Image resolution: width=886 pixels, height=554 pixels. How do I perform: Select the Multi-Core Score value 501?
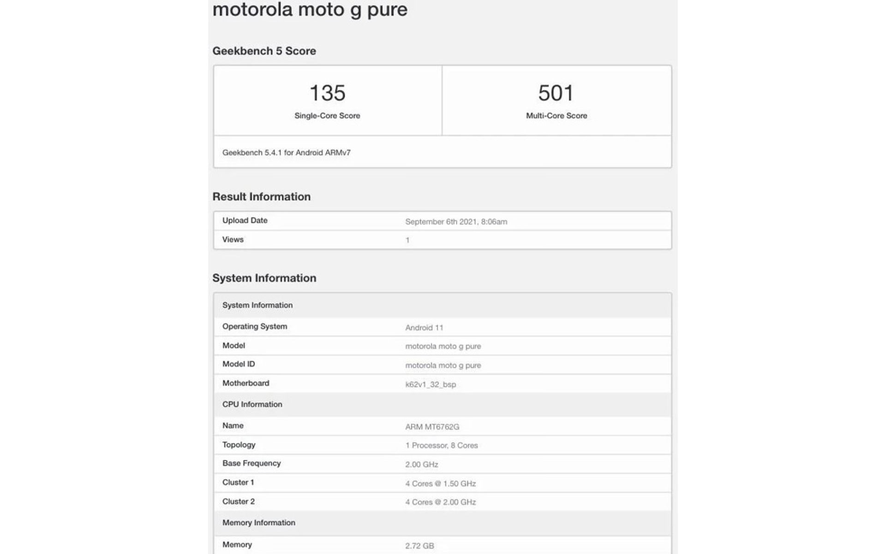[x=556, y=93]
